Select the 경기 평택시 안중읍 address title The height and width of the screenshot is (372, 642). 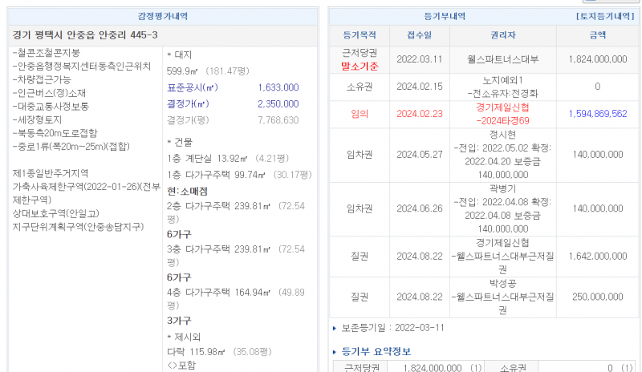coord(86,35)
